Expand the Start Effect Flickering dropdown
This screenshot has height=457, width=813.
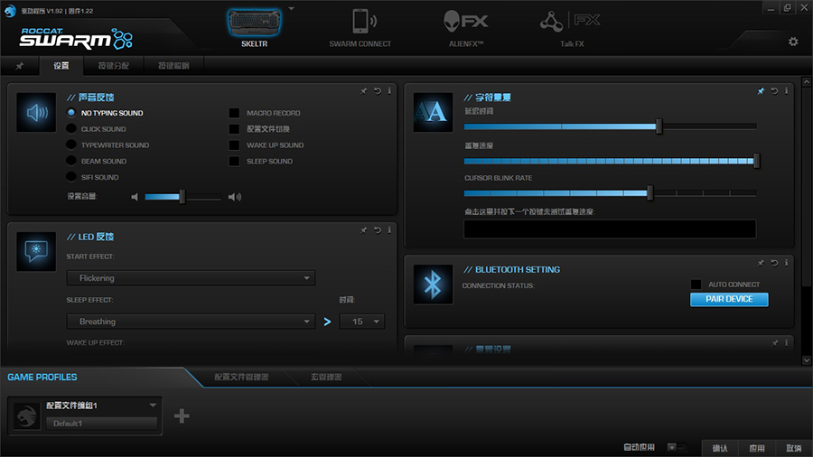click(x=191, y=278)
